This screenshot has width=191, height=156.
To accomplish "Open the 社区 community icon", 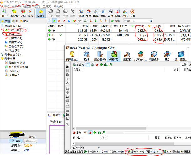I will (125, 13).
